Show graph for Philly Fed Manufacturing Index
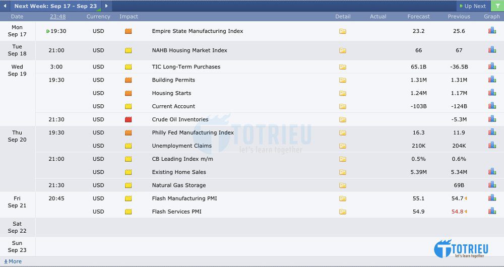The height and width of the screenshot is (267, 504). click(x=492, y=132)
